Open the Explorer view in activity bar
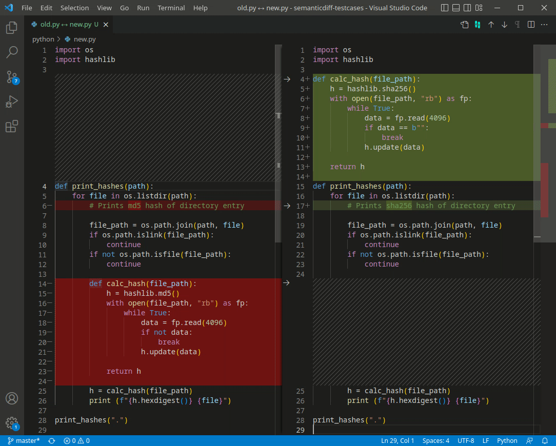 click(x=12, y=27)
